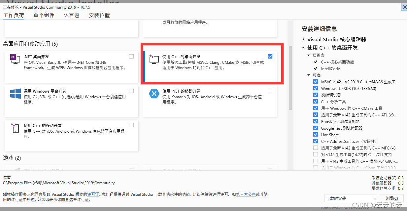
Task: Enable the 使用 C++ 的移动开发 checkbox
Action: (x=131, y=125)
